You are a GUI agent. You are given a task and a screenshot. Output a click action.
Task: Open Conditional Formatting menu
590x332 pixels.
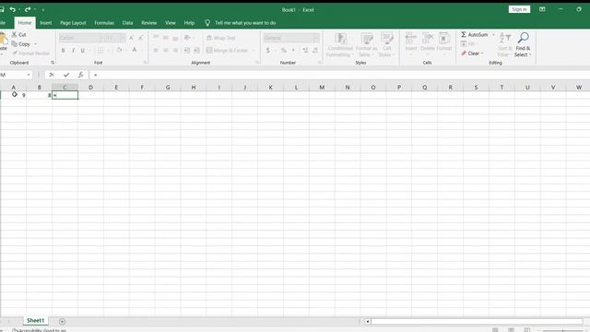(x=340, y=45)
